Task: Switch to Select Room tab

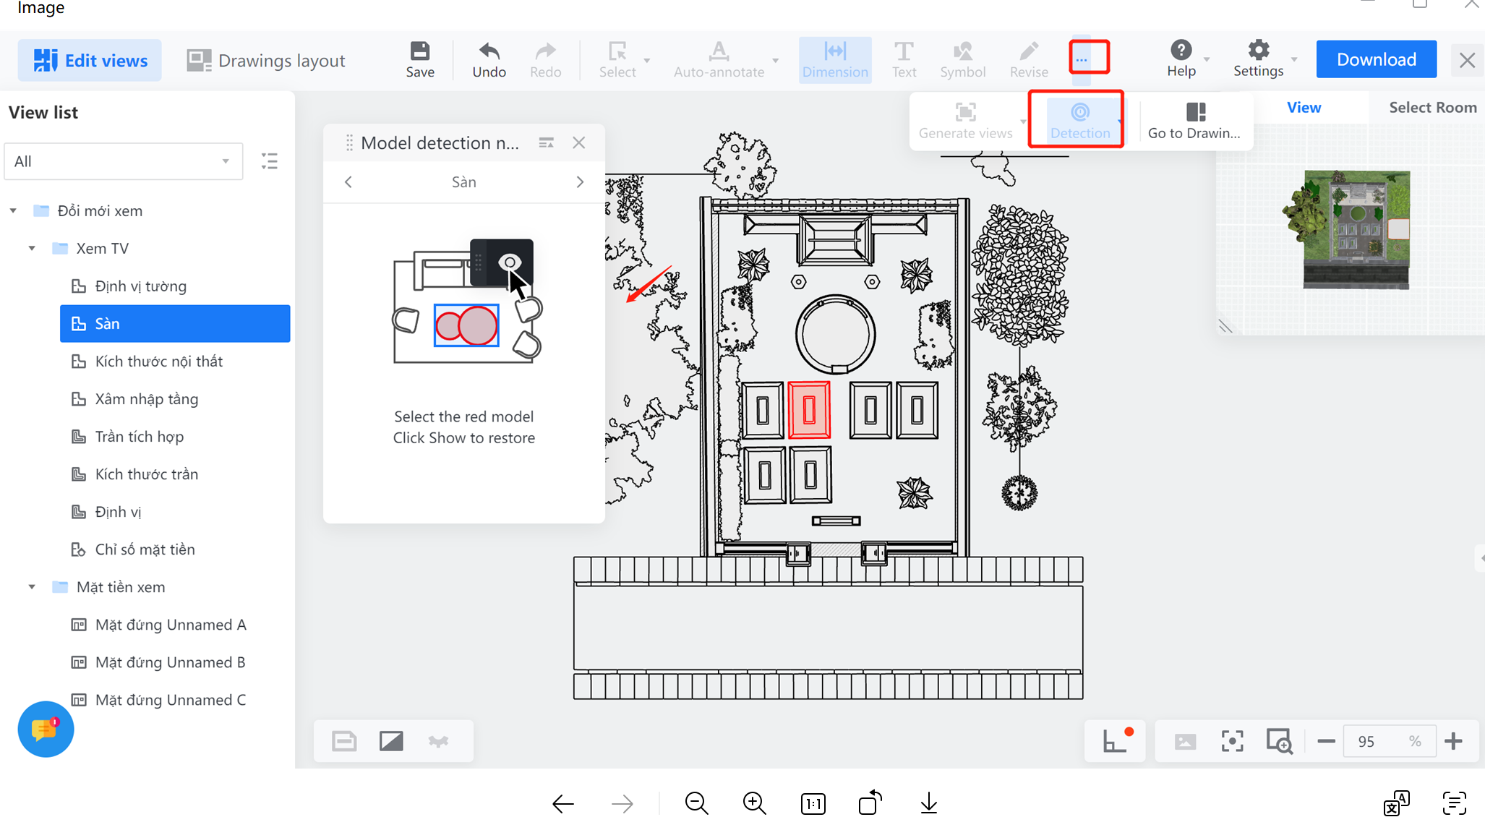Action: tap(1431, 108)
